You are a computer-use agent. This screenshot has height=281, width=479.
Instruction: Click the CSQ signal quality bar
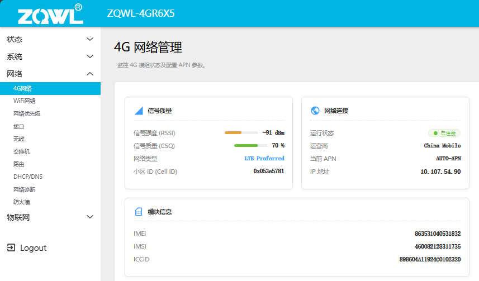pos(251,145)
